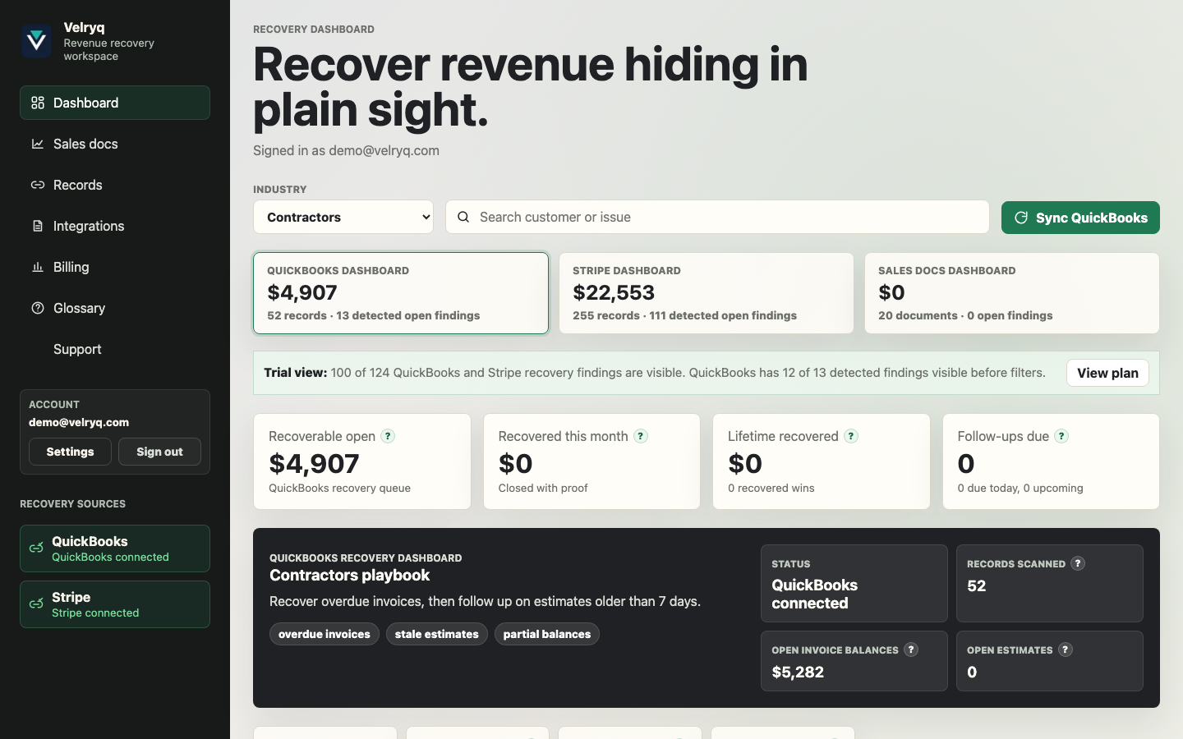Click the Glossary question mark icon

click(x=38, y=308)
